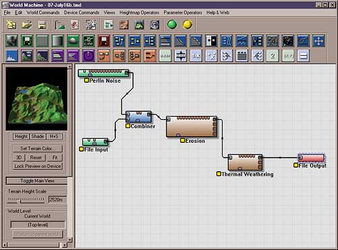
Task: Select the stair-step terrace device icon
Action: coord(196,41)
